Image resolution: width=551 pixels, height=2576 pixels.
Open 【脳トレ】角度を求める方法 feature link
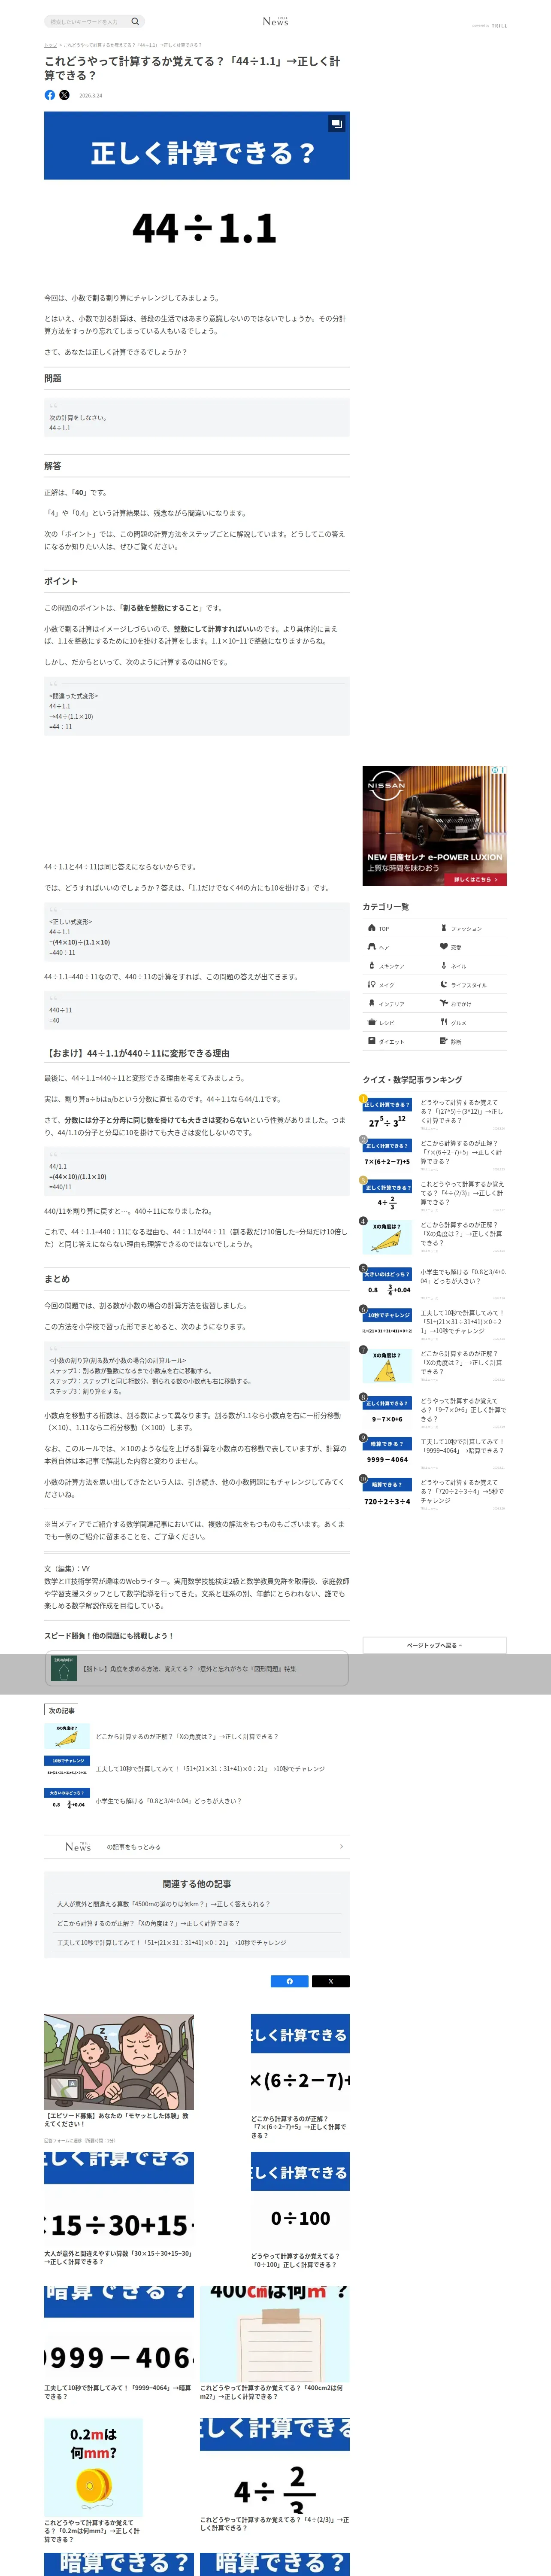pos(196,1669)
